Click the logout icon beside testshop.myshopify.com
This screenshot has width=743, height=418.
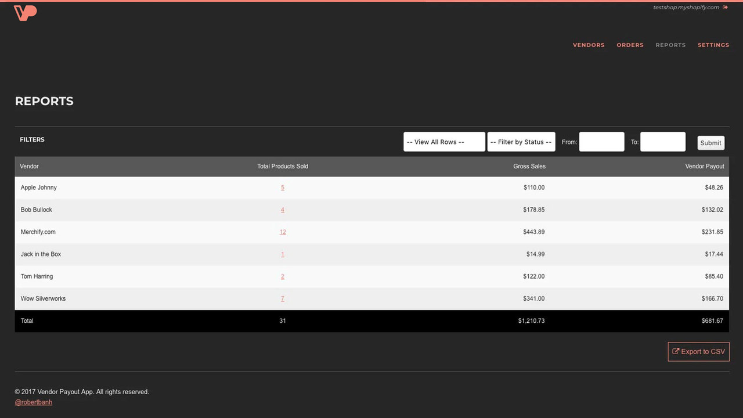725,7
